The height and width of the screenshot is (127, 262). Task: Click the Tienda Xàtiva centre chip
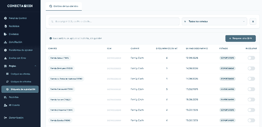[60, 58]
